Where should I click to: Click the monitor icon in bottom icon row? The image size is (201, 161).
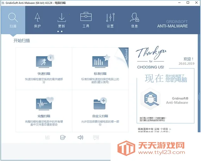pyautogui.click(x=96, y=137)
